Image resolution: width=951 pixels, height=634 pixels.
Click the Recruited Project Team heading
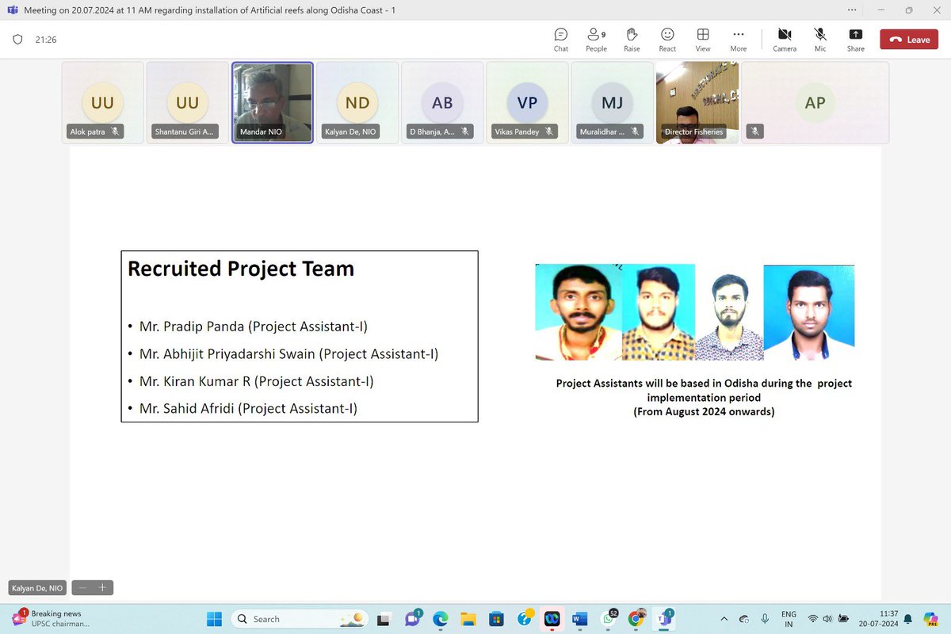pos(241,269)
